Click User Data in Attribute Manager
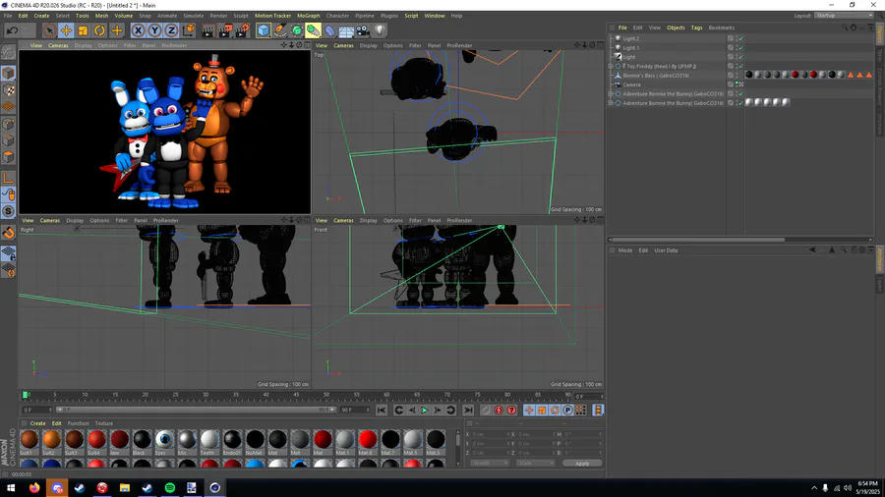The height and width of the screenshot is (497, 885). coord(666,250)
